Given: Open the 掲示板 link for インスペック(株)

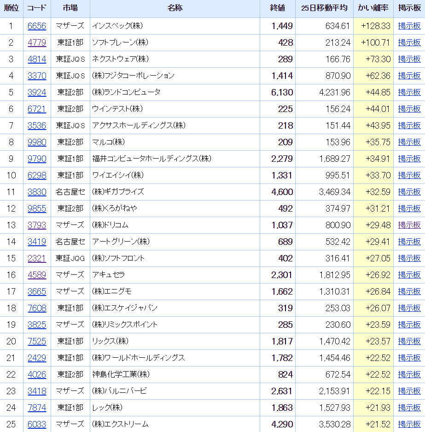Looking at the screenshot, I should click(x=409, y=26).
